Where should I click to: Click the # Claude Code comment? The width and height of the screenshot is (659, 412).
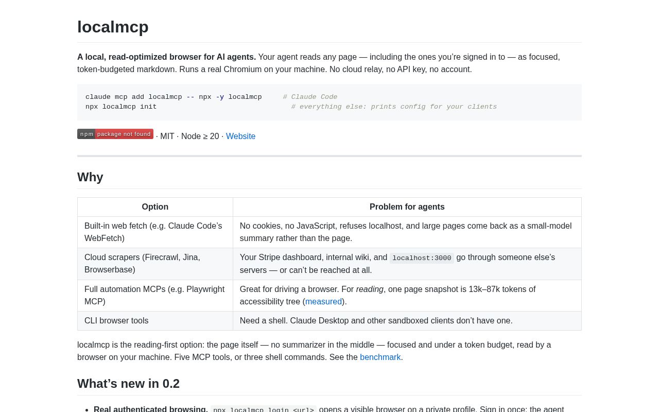click(310, 97)
